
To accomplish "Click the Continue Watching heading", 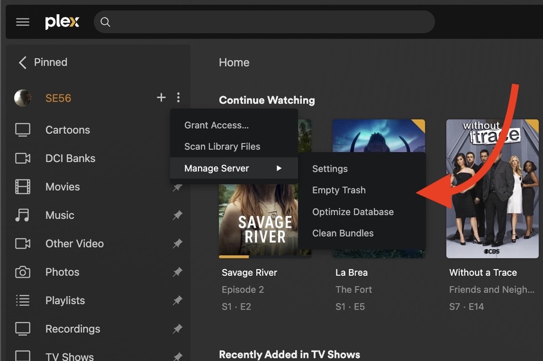I will (x=267, y=100).
